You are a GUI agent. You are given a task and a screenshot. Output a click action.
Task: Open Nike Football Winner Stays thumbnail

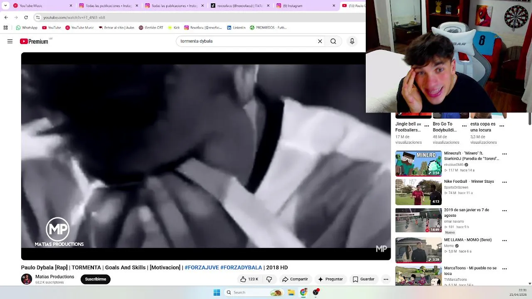point(419,192)
